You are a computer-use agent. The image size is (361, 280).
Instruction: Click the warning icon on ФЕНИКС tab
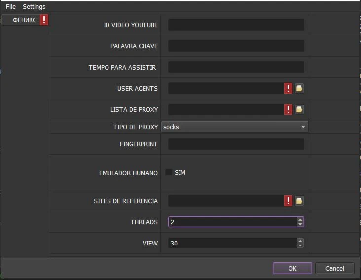(44, 20)
